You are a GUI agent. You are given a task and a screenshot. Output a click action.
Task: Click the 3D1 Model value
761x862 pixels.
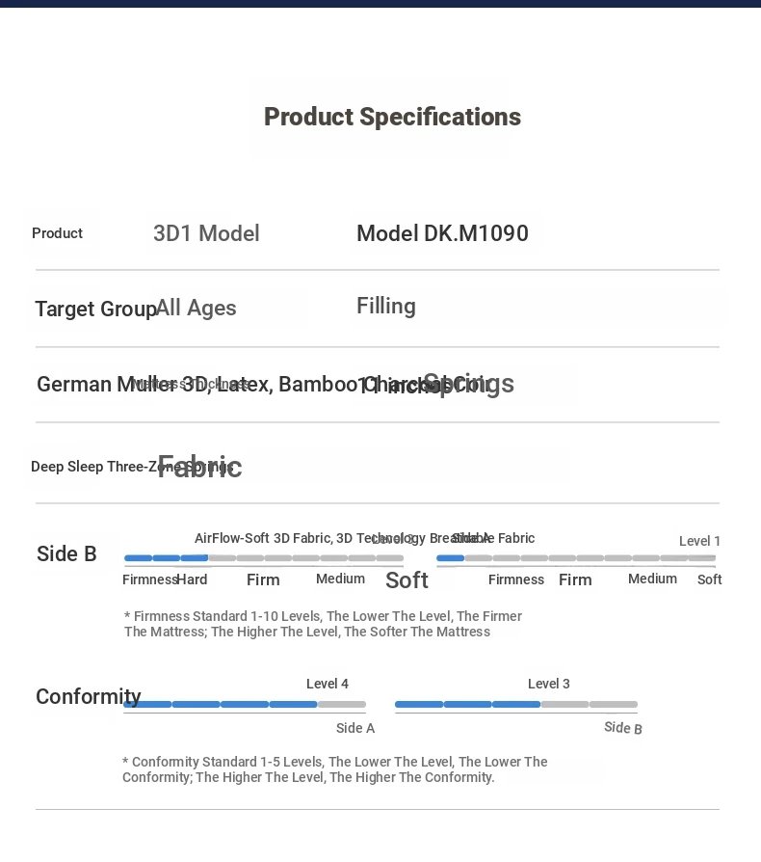206,233
